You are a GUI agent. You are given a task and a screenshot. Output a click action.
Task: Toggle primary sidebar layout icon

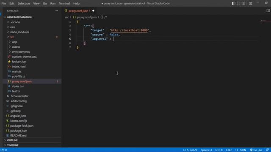(233, 3)
